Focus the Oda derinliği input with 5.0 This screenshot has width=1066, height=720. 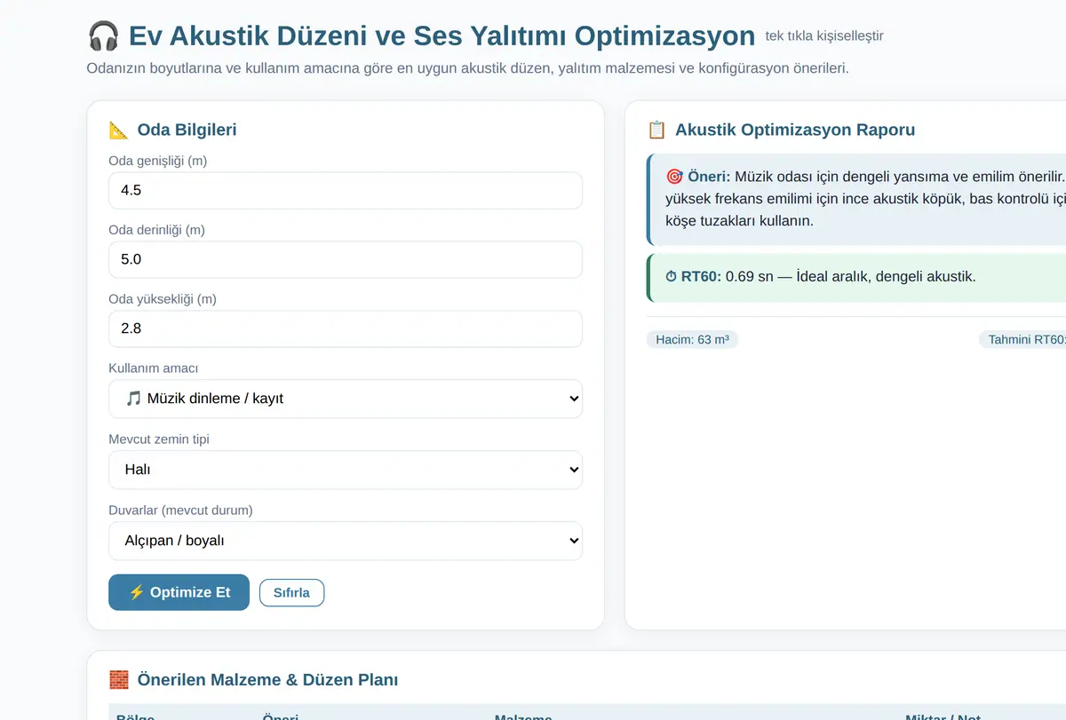[346, 260]
